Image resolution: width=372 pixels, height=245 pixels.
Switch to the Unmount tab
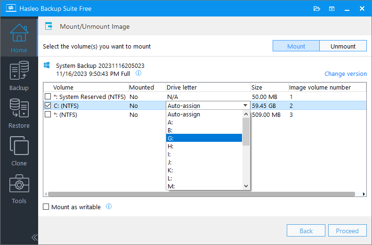pos(343,46)
